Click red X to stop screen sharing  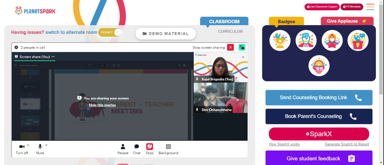tap(230, 47)
